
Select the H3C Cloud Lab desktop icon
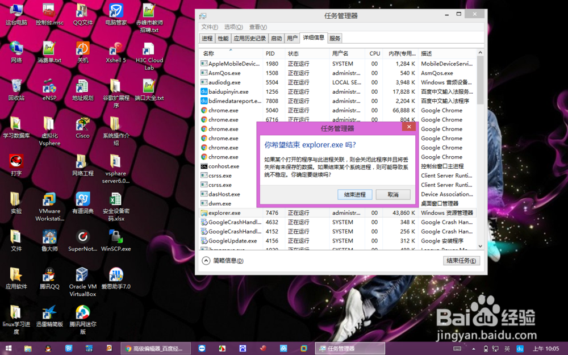coord(149,56)
